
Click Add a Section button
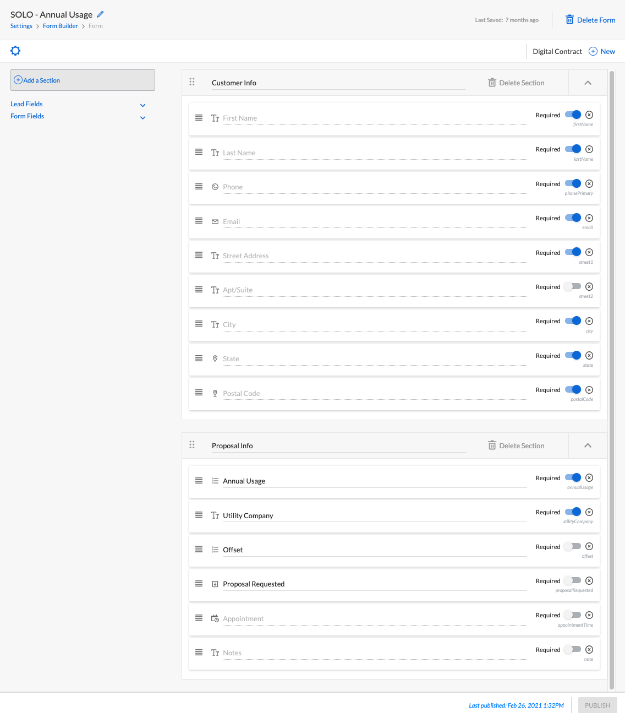pos(83,80)
